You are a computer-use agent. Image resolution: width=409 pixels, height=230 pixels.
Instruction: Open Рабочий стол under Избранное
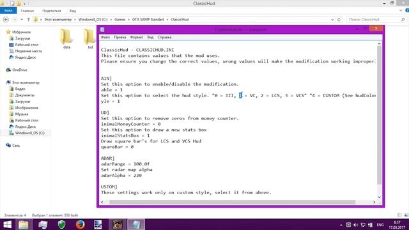click(27, 45)
